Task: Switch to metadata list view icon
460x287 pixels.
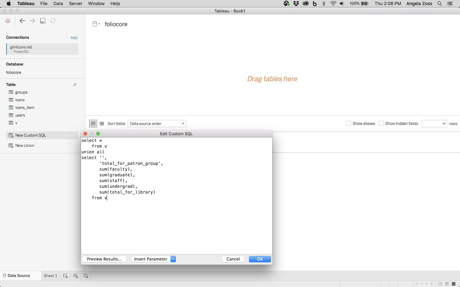Action: click(102, 124)
